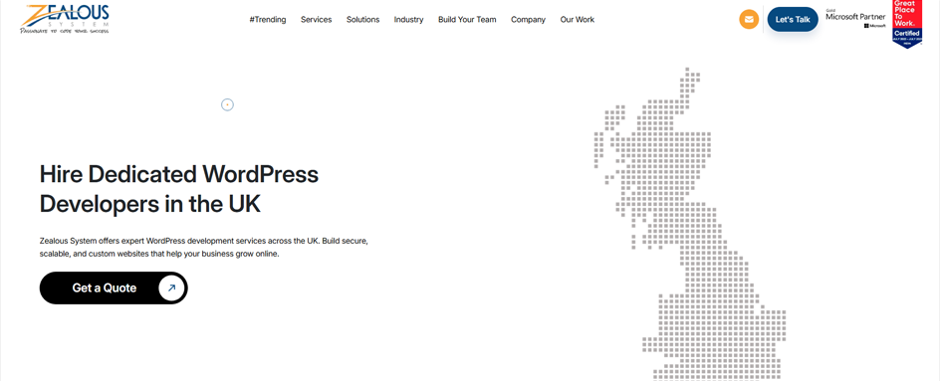The image size is (940, 381).
Task: Click the dotted UK map graphic
Action: [x=689, y=224]
